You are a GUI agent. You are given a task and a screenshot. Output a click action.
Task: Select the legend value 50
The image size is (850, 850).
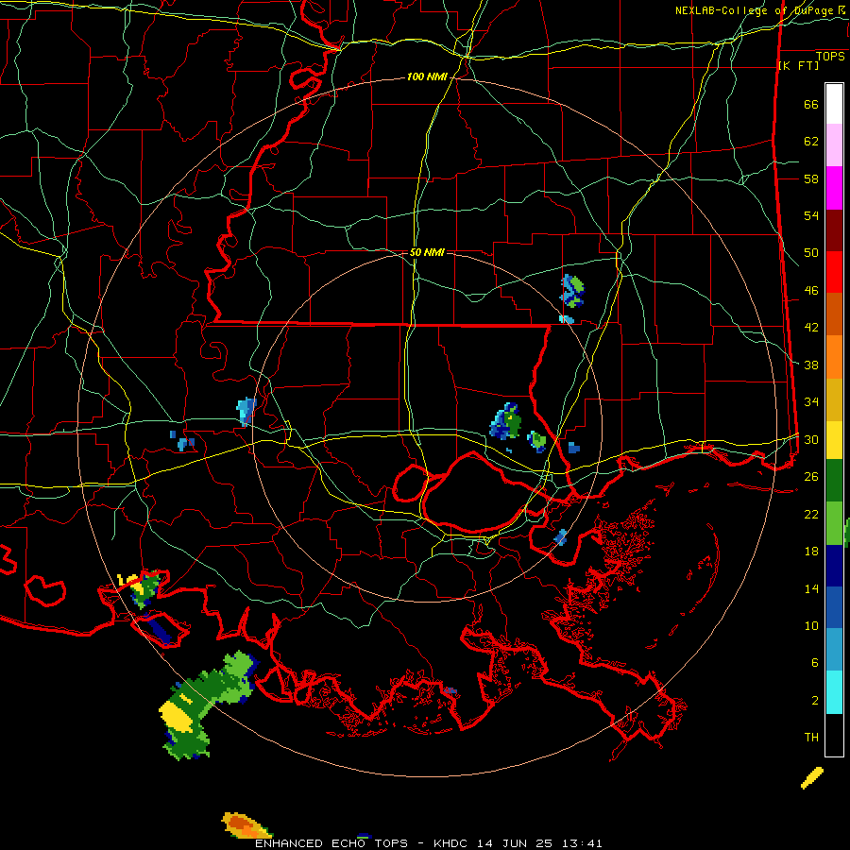(x=811, y=253)
